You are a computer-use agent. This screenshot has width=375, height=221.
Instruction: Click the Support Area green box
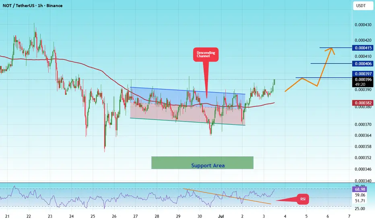click(202, 163)
